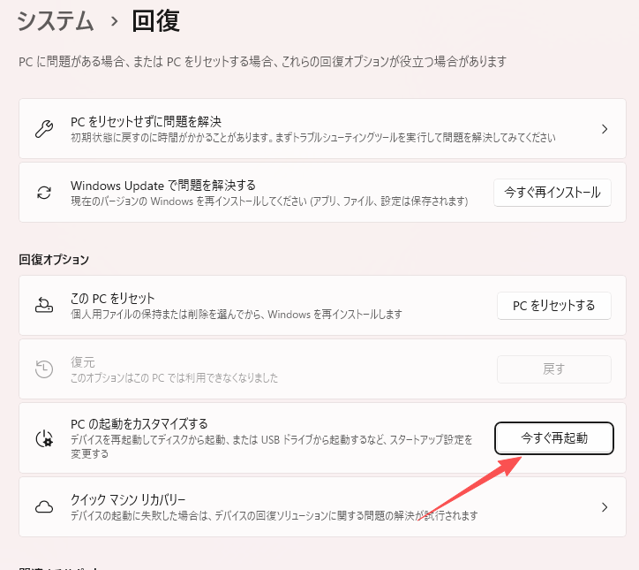Click the 復元 option title text
639x570 pixels.
click(83, 362)
